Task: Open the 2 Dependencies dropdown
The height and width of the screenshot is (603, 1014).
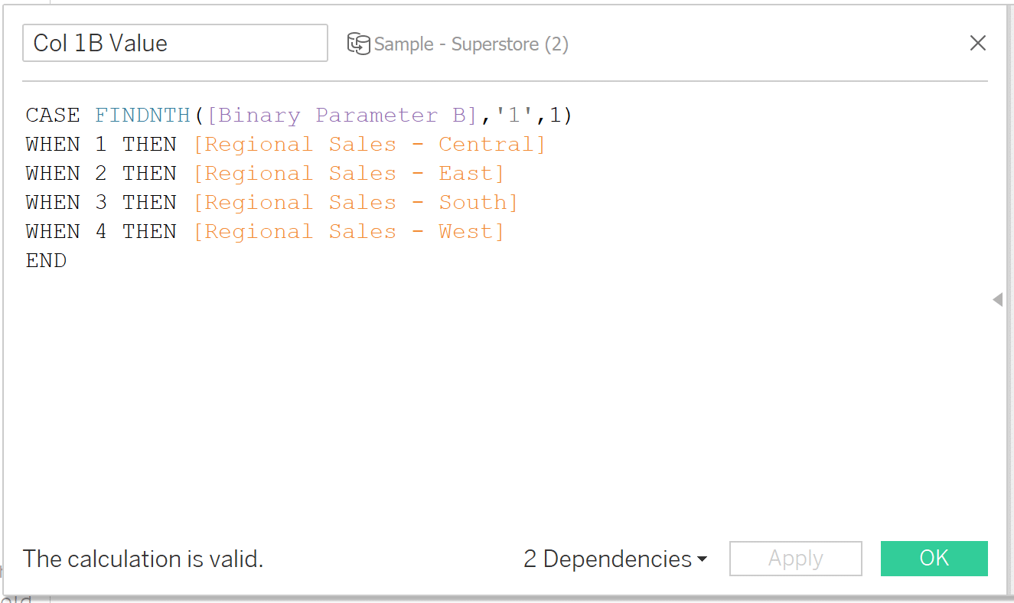Action: coord(608,559)
